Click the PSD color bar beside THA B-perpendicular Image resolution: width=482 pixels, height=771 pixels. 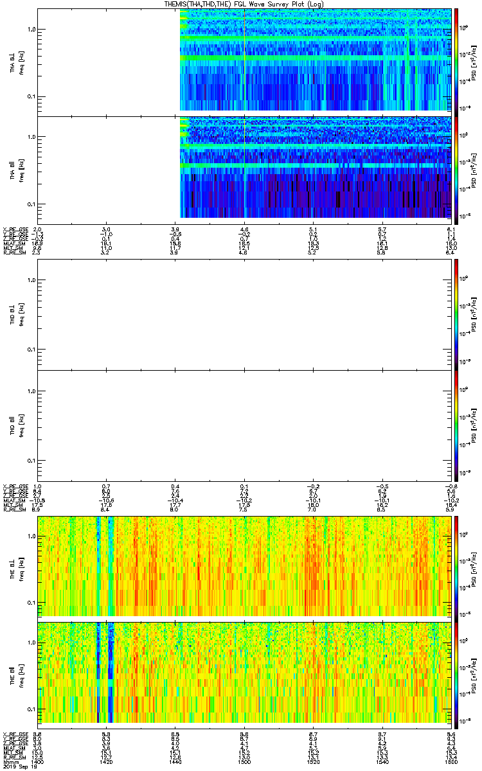click(456, 59)
